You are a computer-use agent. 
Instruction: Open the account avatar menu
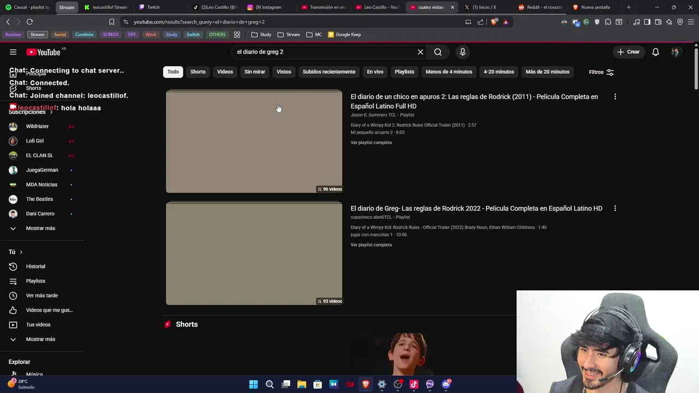(676, 52)
